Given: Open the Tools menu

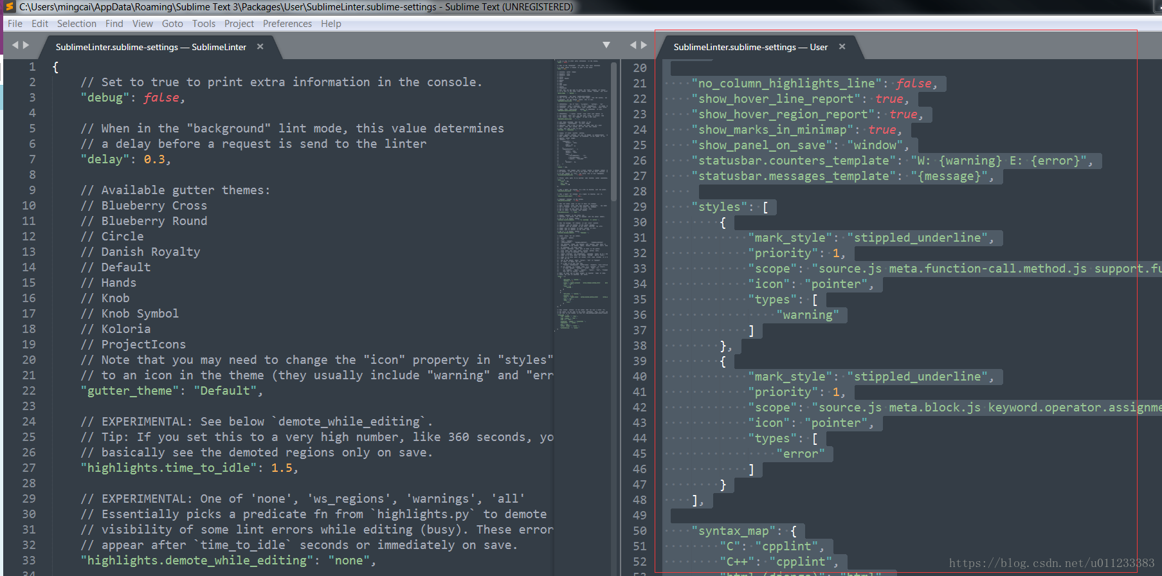Looking at the screenshot, I should coord(204,24).
